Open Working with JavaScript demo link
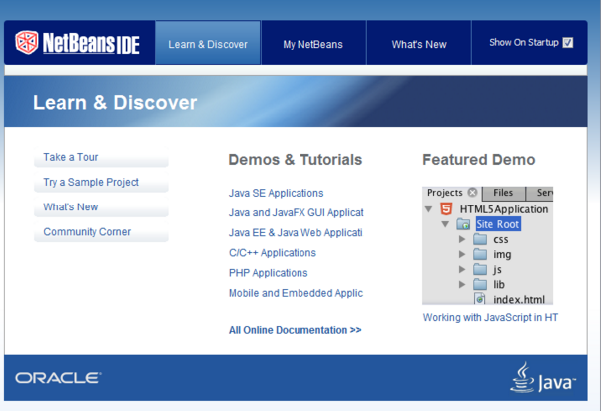This screenshot has height=411, width=601. tap(490, 317)
